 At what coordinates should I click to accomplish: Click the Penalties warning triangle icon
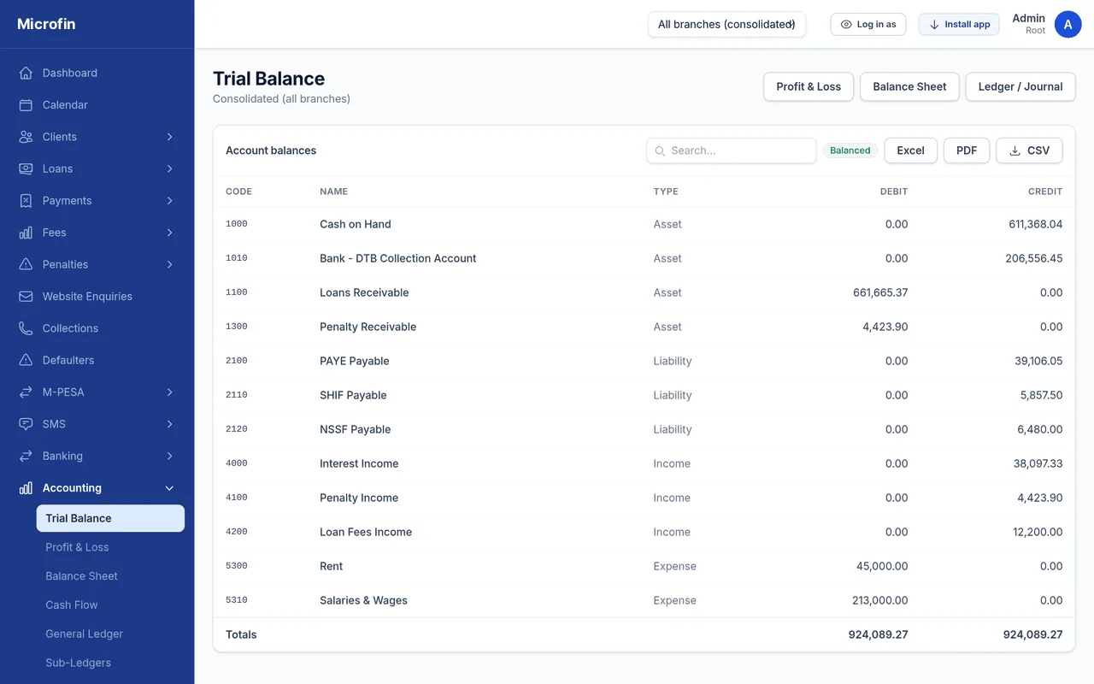tap(26, 264)
